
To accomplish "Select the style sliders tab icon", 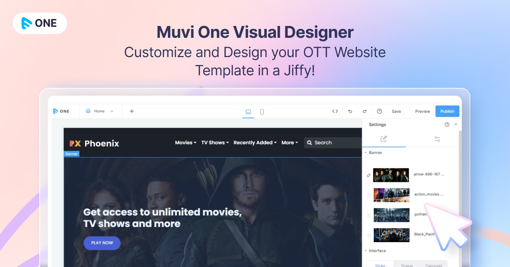I will pyautogui.click(x=437, y=139).
